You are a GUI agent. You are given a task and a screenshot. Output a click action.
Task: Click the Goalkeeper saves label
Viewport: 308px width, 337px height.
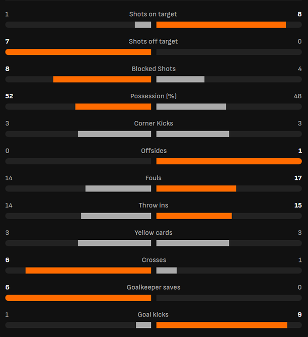153,287
